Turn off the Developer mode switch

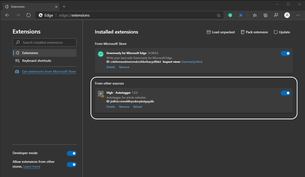tap(71, 153)
